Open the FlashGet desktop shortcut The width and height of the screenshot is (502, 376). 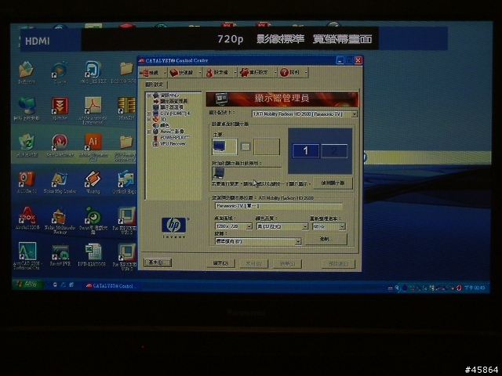(60, 108)
